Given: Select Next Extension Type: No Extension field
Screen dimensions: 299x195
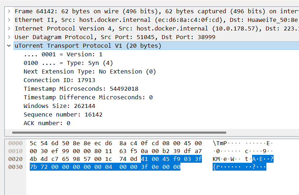Looking at the screenshot, I should coord(90,71).
